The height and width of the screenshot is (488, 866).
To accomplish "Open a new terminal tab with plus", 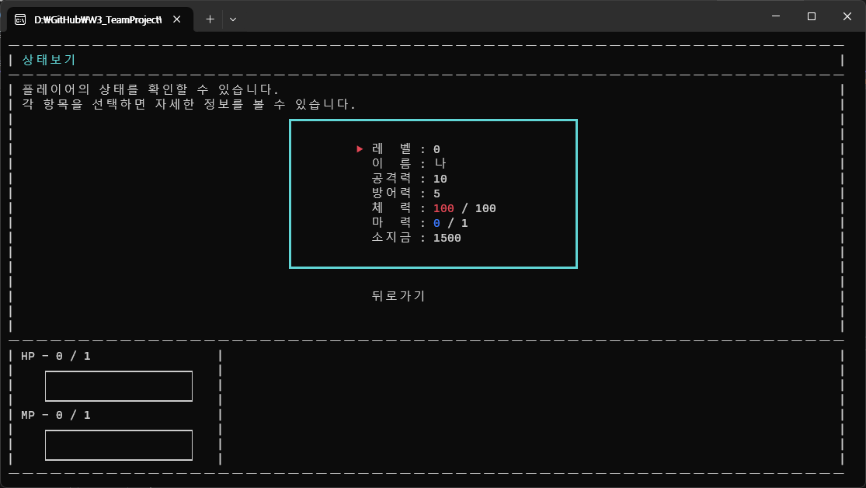I will (210, 19).
